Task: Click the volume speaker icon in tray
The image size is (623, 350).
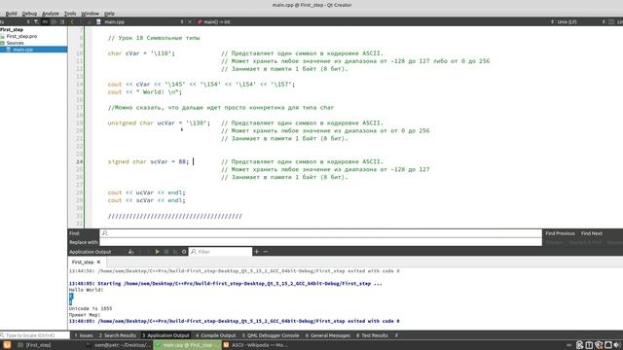Action: pyautogui.click(x=617, y=345)
